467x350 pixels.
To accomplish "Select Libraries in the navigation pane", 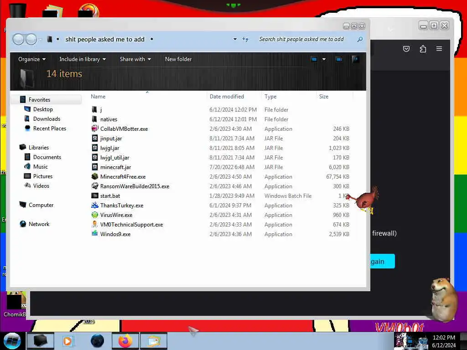I will tap(39, 147).
